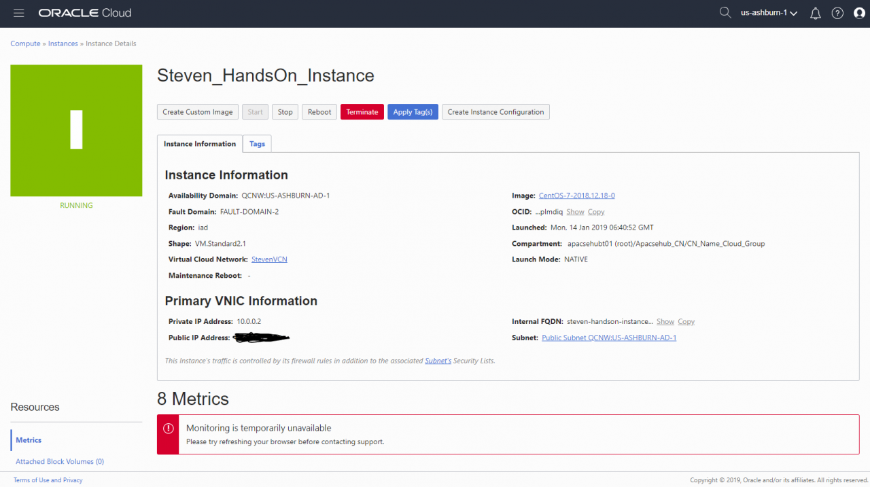
Task: Select the Instance Information tab
Action: [x=200, y=144]
